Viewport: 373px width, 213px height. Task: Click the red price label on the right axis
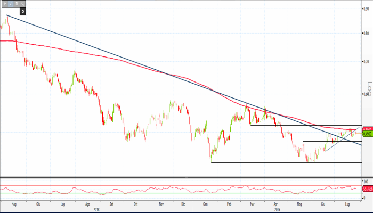[x=367, y=129]
